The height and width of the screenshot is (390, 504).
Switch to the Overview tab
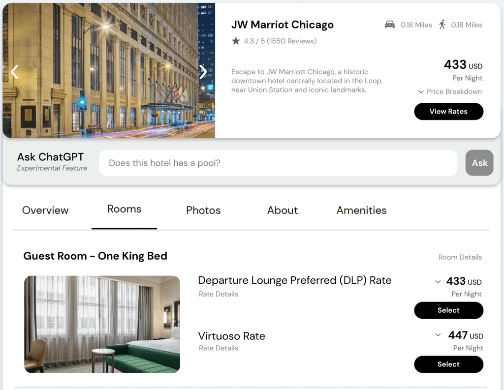pos(45,210)
